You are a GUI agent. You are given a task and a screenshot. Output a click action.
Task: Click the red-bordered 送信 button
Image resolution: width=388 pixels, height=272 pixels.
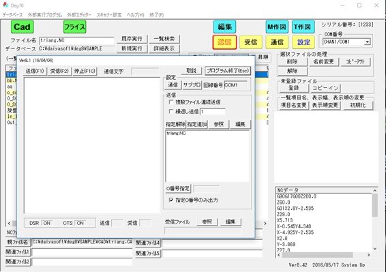pyautogui.click(x=224, y=42)
